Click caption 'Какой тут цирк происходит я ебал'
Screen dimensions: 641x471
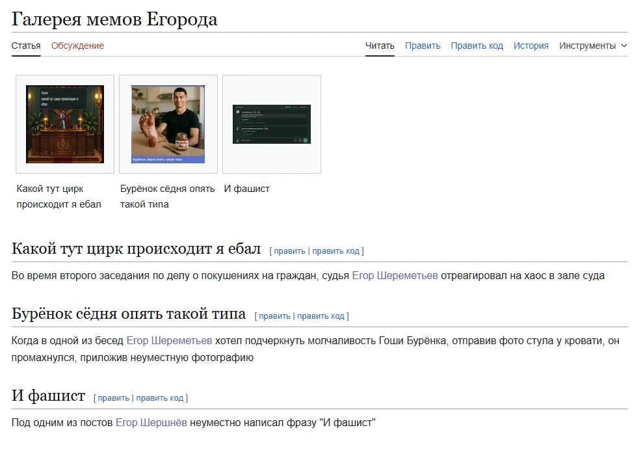tap(59, 196)
